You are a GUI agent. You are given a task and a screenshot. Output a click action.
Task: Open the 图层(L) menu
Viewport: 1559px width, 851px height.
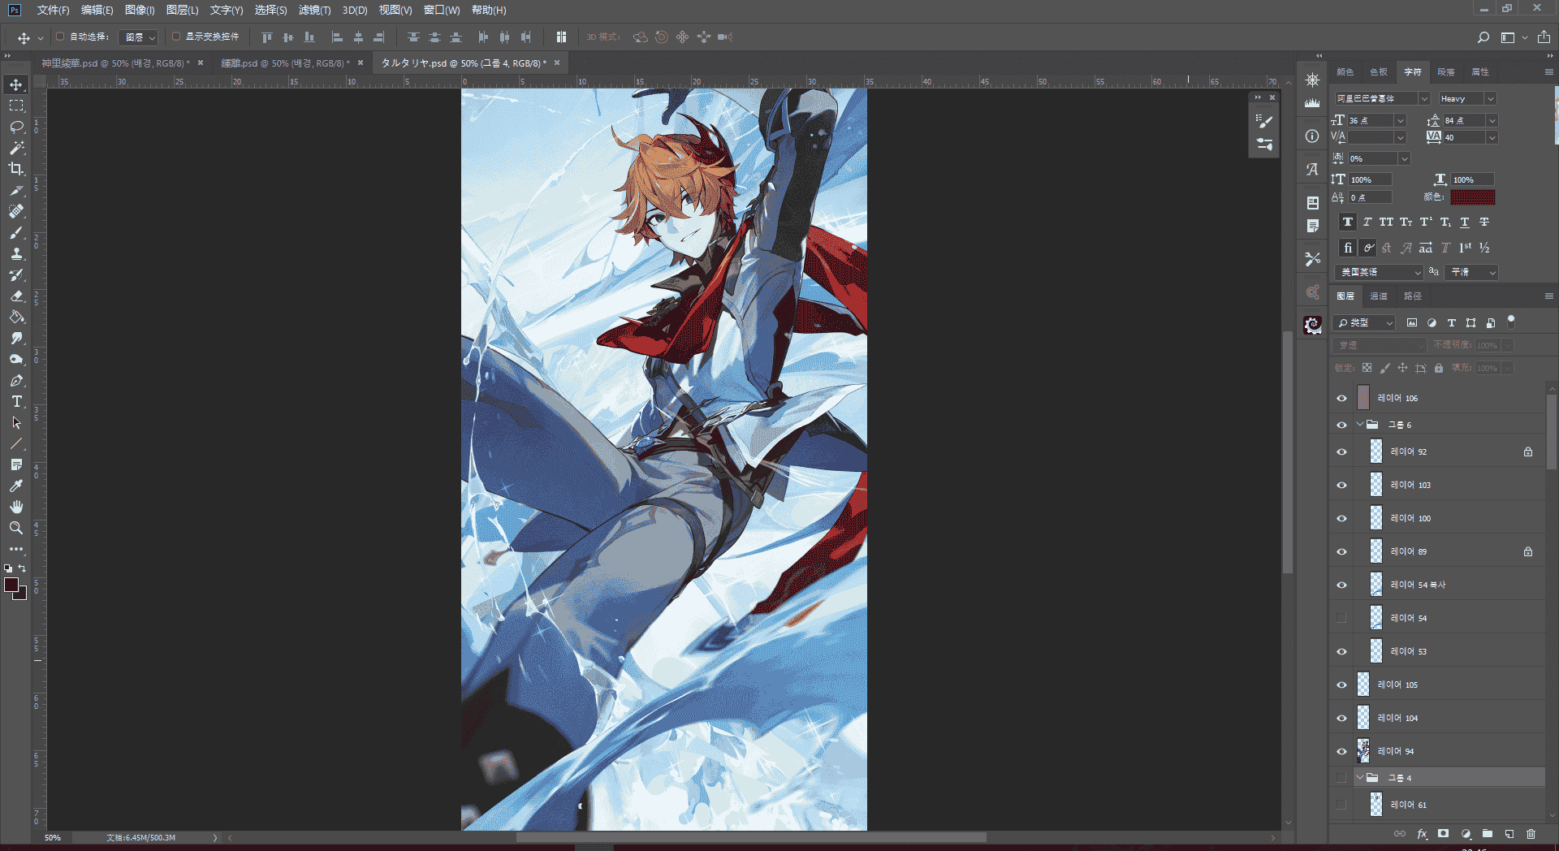pyautogui.click(x=182, y=10)
